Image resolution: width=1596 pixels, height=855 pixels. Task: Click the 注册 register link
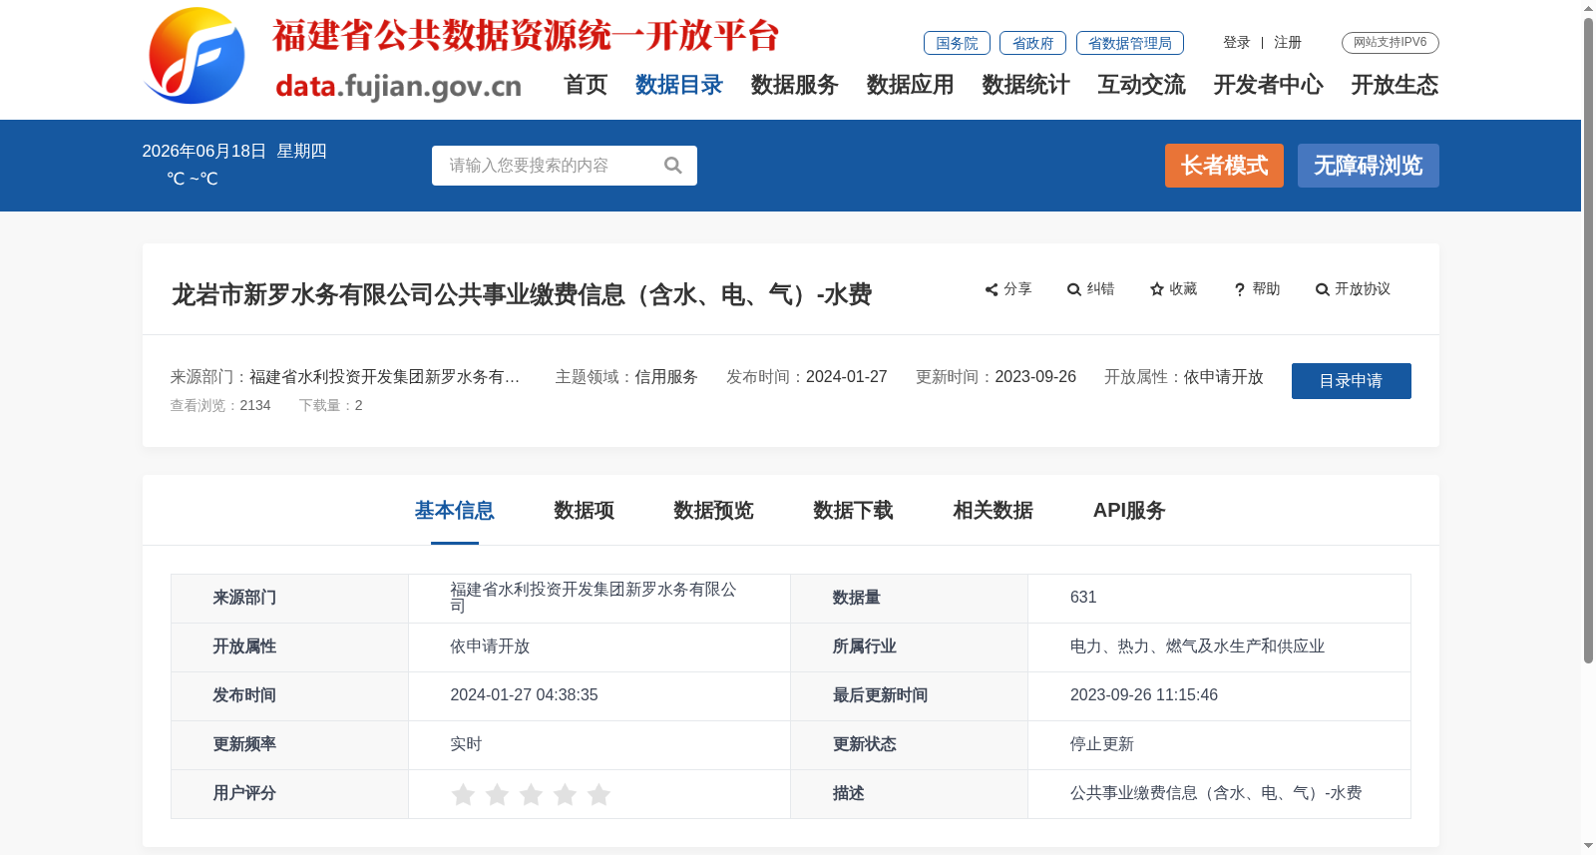coord(1288,42)
